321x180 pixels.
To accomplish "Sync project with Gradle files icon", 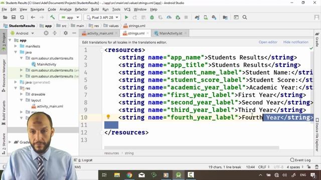I will [x=197, y=17].
